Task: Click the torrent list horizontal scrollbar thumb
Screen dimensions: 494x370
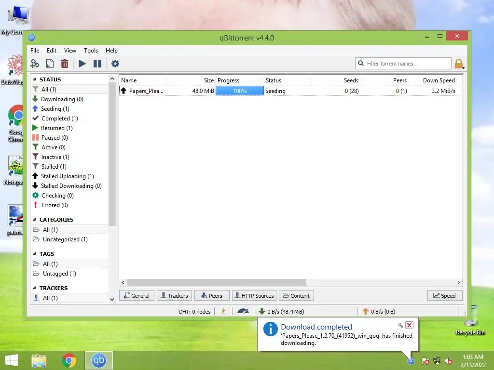Action: pyautogui.click(x=217, y=282)
